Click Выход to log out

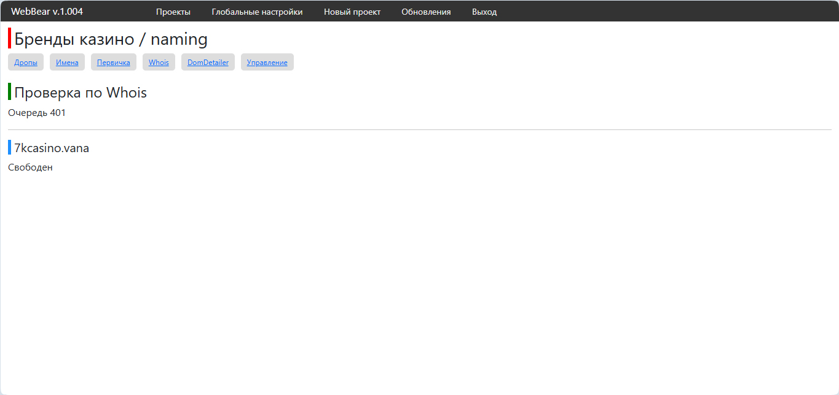(x=484, y=12)
